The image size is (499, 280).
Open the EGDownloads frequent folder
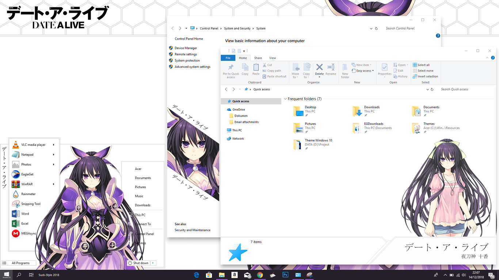(x=372, y=127)
